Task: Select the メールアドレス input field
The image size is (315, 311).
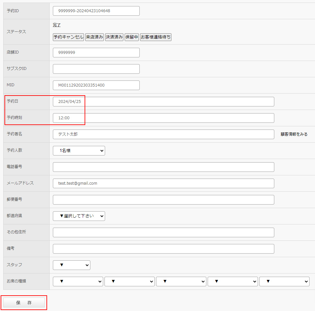Action: [163, 183]
